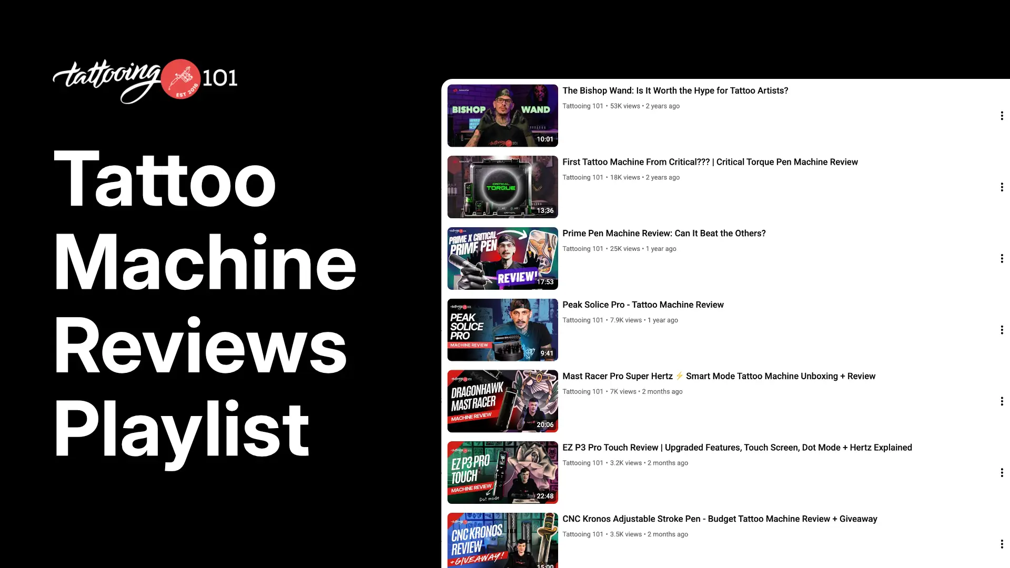This screenshot has width=1010, height=568.
Task: Click '3.5K views • 2 months ago' text
Action: 649,534
